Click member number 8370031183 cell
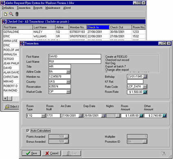The image size is (173, 159). (78, 32)
